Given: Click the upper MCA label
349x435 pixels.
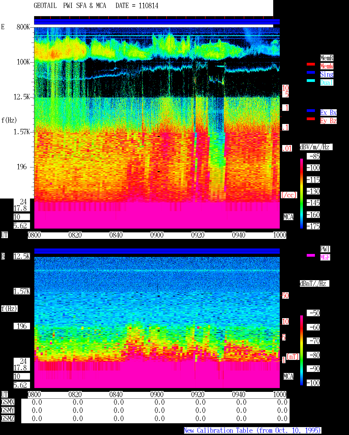Looking at the screenshot, I should (288, 217).
